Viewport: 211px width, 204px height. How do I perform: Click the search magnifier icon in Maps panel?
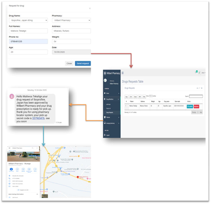(x=33, y=148)
